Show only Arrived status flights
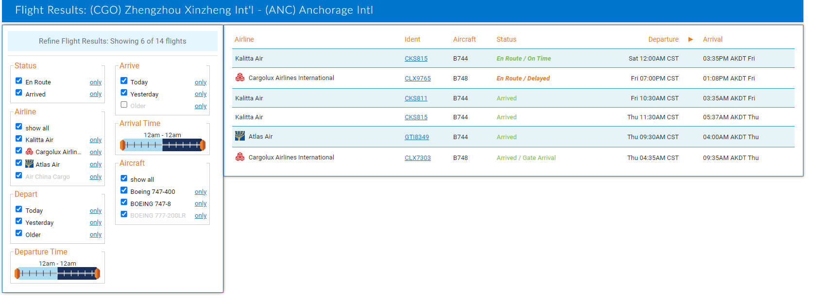 tap(96, 94)
